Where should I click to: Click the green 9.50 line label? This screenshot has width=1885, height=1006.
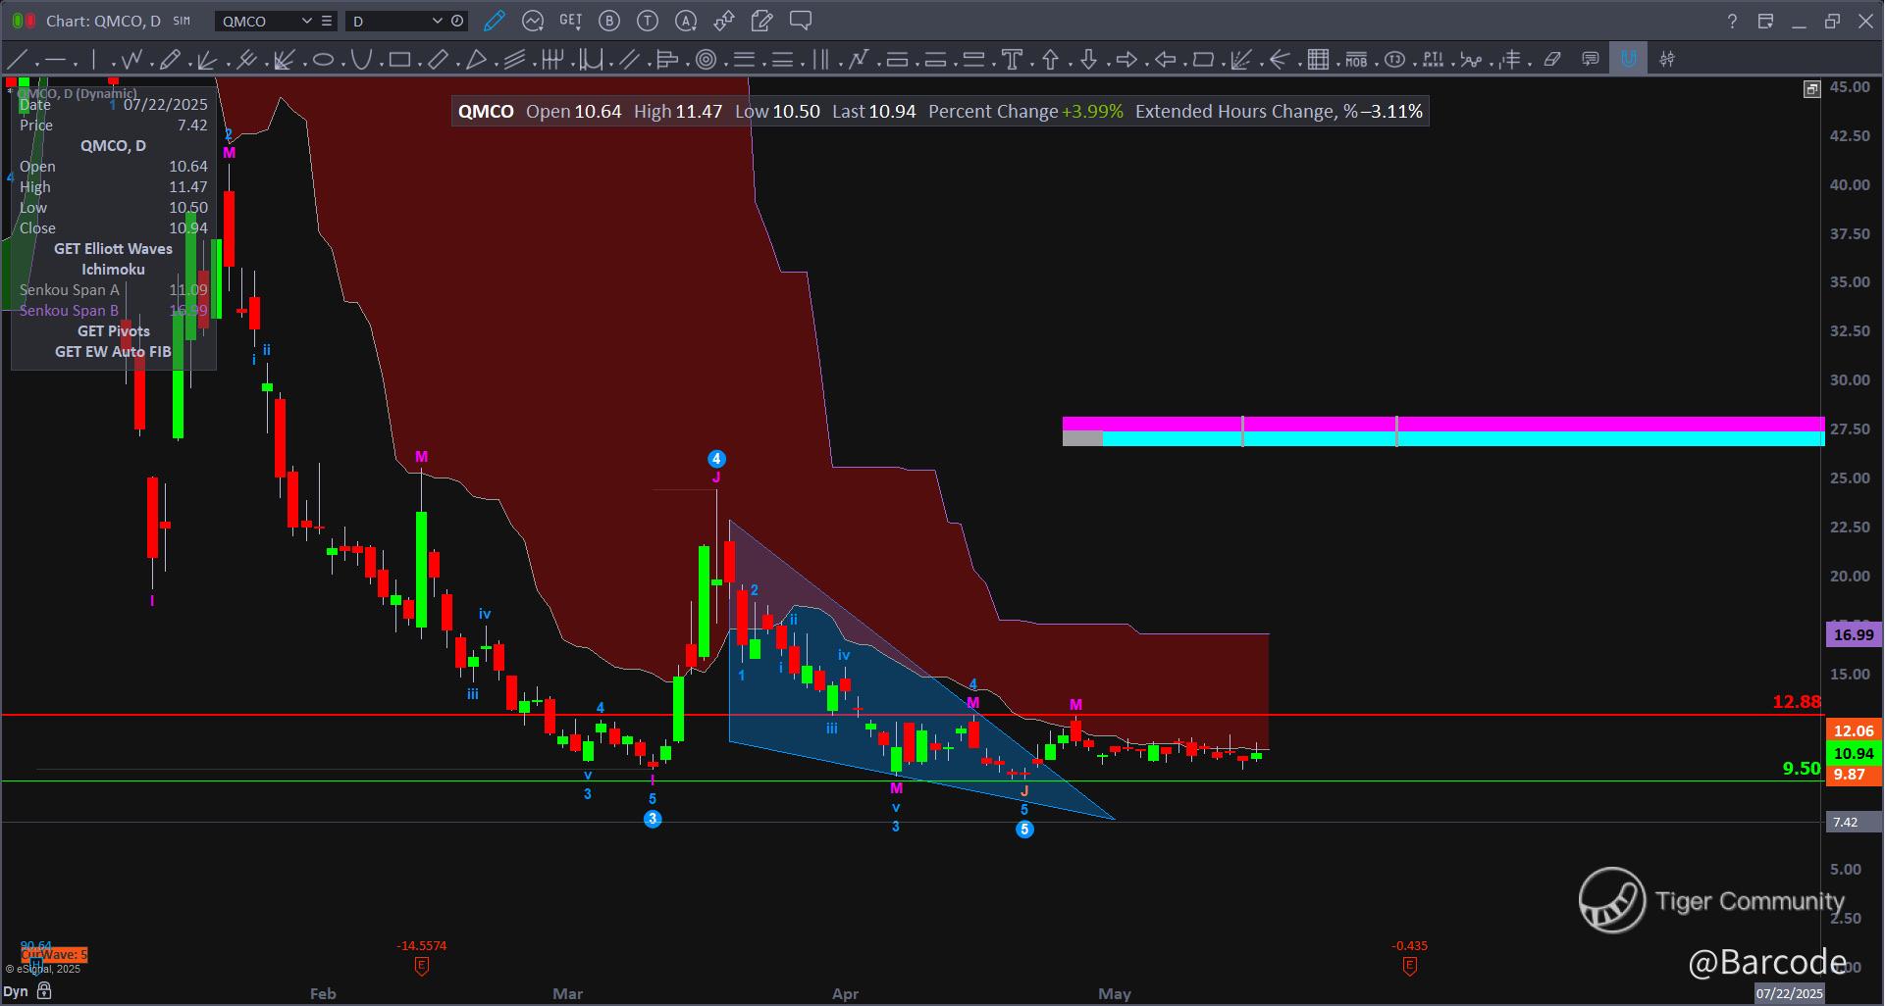tap(1802, 768)
